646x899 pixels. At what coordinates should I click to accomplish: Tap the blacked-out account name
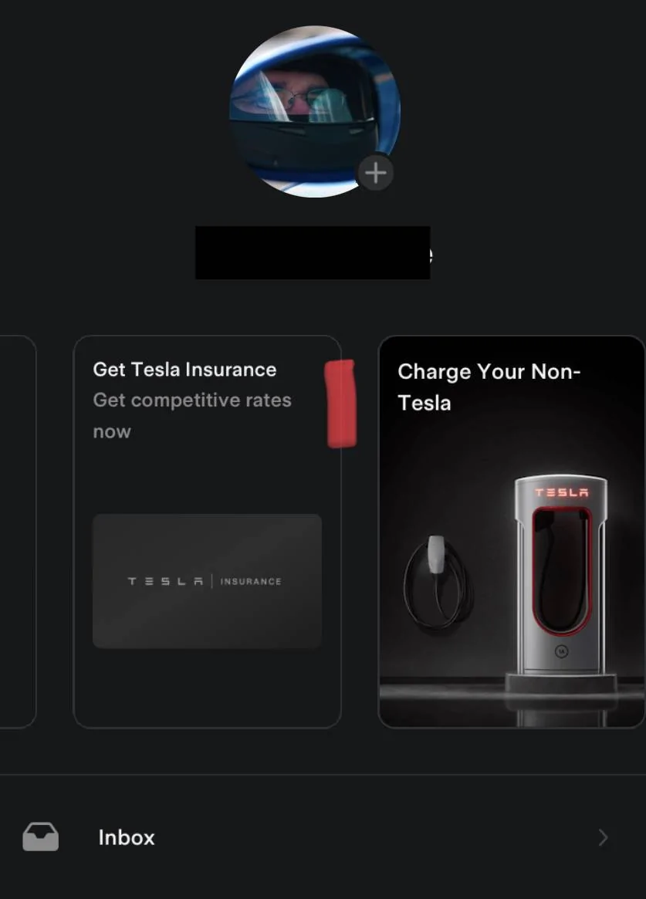[313, 253]
